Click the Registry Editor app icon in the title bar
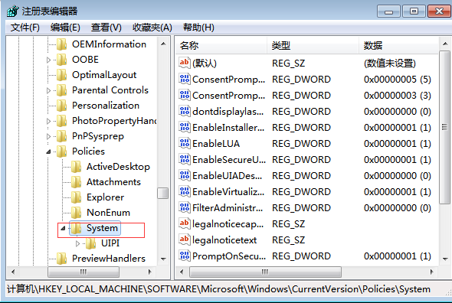Image resolution: width=452 pixels, height=303 pixels. (x=13, y=11)
